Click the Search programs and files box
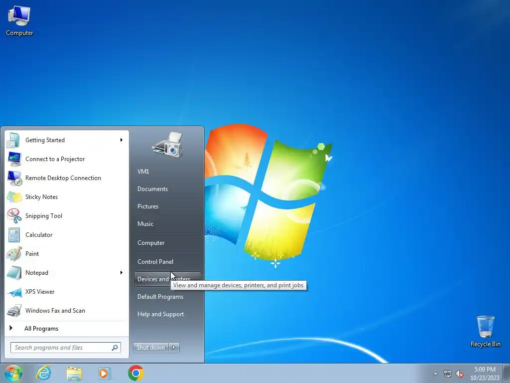The height and width of the screenshot is (383, 510). click(x=66, y=348)
